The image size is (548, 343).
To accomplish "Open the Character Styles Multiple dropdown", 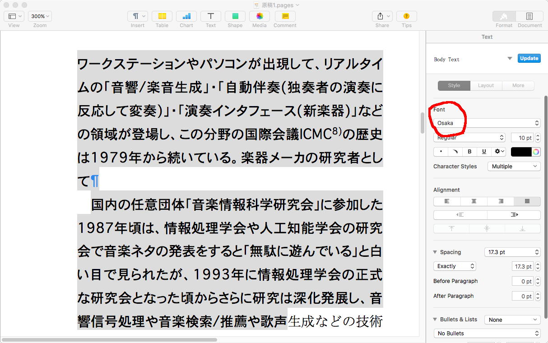I will 514,167.
